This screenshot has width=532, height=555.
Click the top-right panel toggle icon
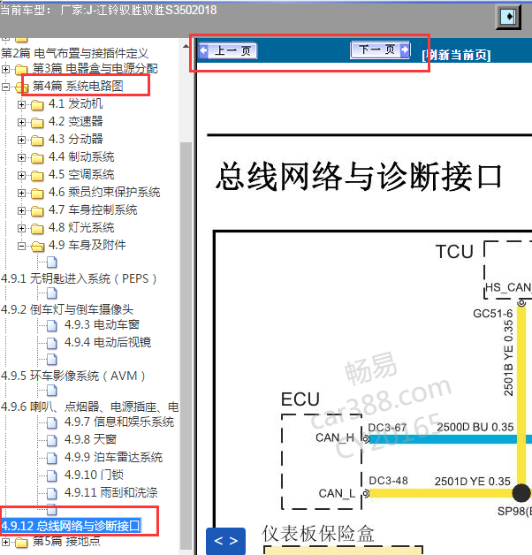tap(508, 17)
